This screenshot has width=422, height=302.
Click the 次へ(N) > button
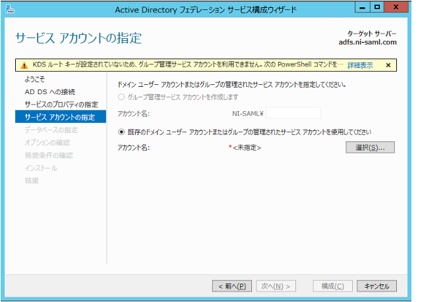pyautogui.click(x=276, y=286)
